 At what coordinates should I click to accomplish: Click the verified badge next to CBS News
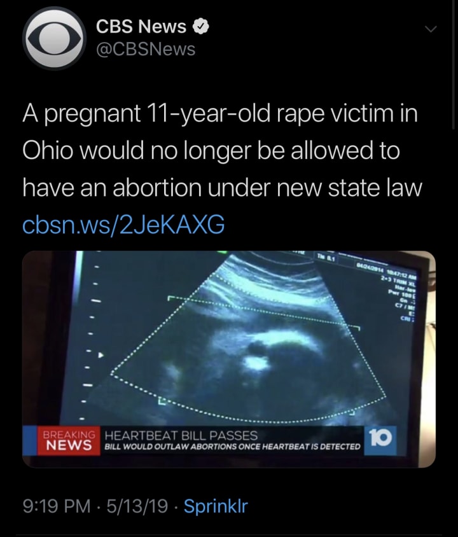(x=201, y=26)
